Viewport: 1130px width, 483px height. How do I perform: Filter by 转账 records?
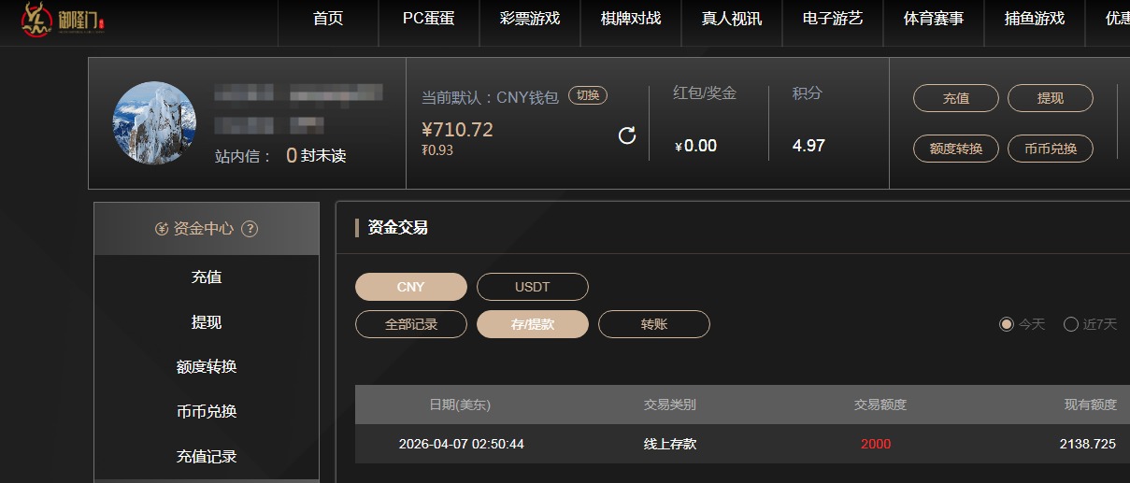point(654,324)
